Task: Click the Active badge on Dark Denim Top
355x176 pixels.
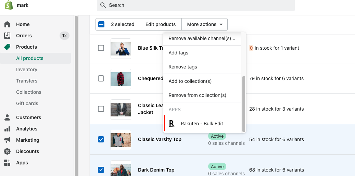Action: point(217,166)
